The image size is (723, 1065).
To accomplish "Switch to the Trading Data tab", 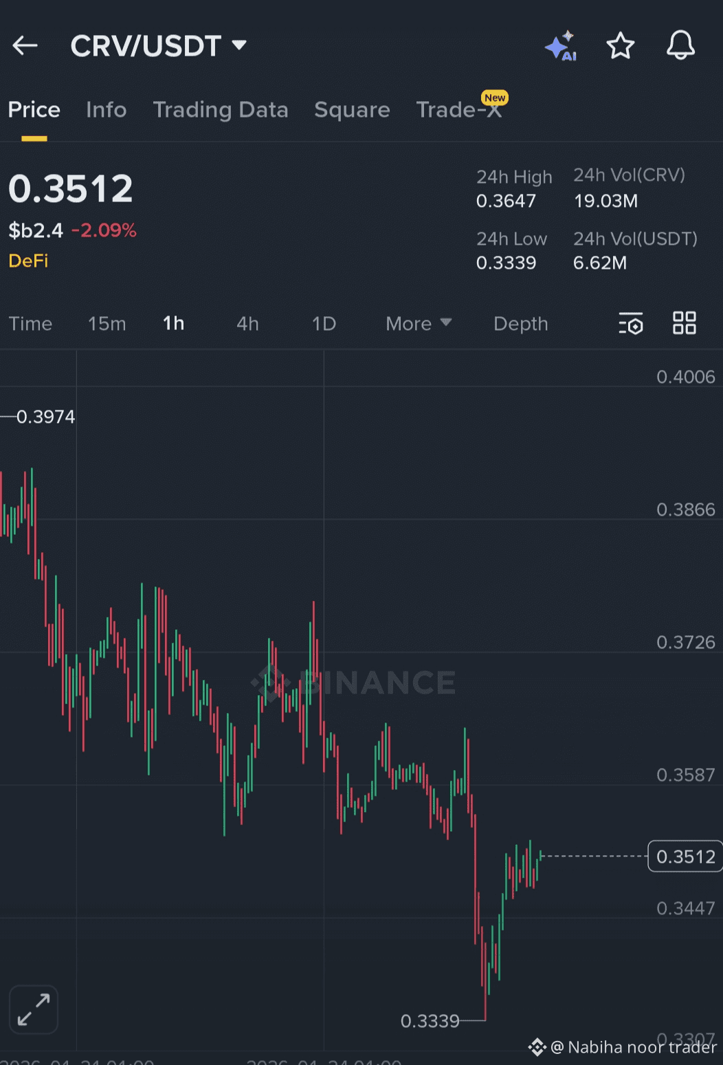I will [x=221, y=110].
